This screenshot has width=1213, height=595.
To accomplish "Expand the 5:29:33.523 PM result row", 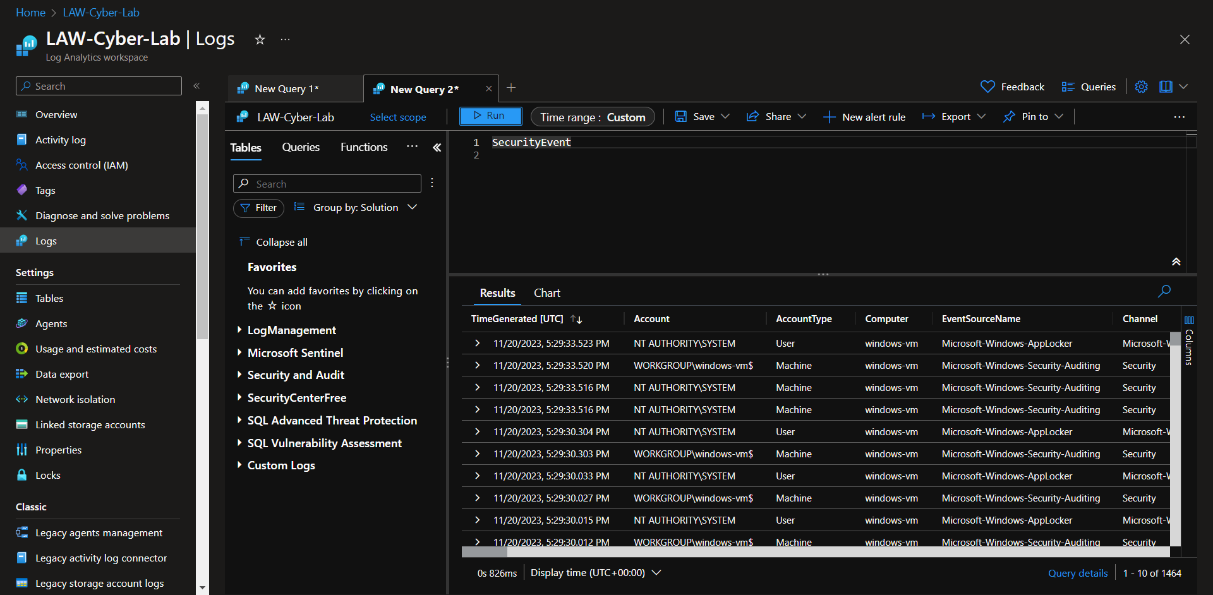I will pyautogui.click(x=478, y=343).
